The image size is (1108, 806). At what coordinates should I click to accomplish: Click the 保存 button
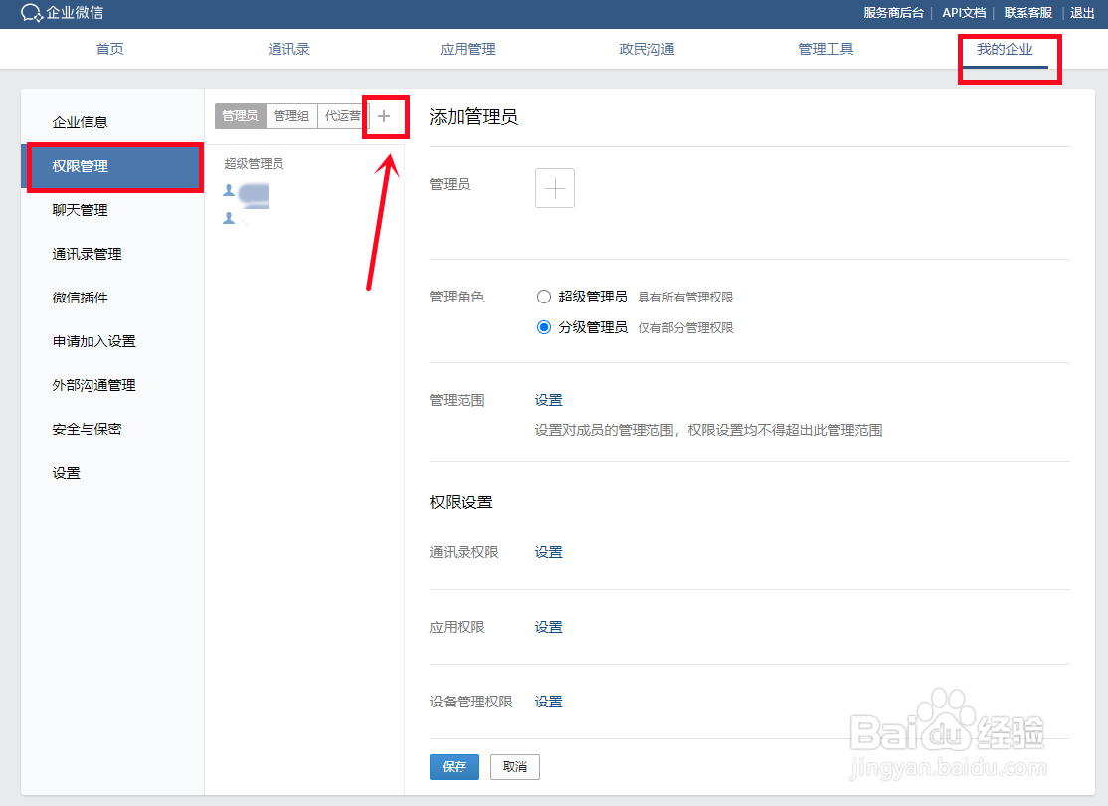pos(455,767)
